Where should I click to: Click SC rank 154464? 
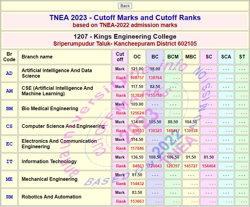point(209,166)
